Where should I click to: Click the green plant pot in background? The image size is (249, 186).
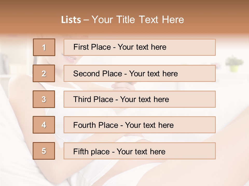234,68
